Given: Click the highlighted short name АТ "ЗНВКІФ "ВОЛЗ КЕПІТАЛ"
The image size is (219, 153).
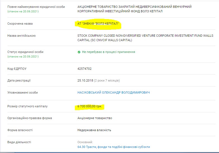Looking at the screenshot, I should click(x=98, y=24).
